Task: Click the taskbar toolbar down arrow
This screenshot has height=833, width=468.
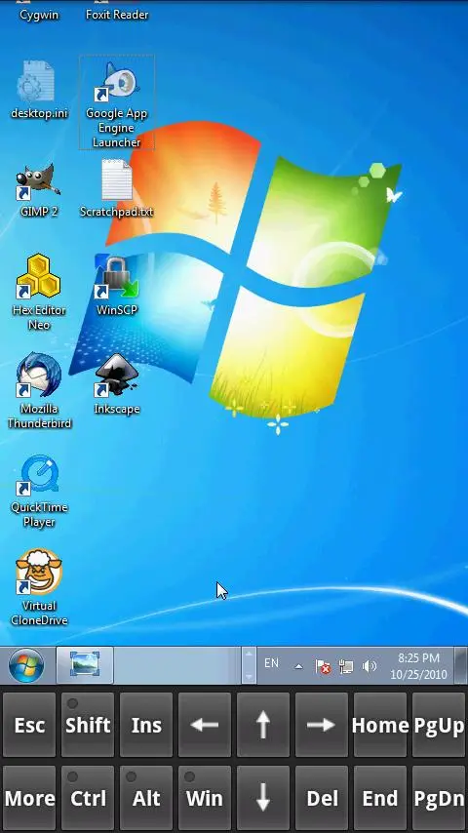Action: tap(248, 675)
